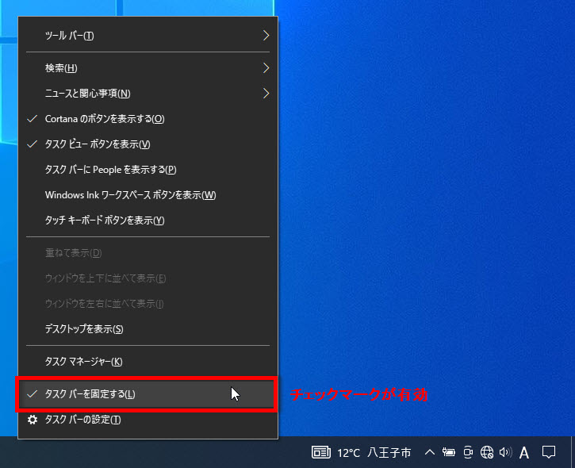Open the news and weather widget icon
The height and width of the screenshot is (468, 575).
[x=320, y=453]
